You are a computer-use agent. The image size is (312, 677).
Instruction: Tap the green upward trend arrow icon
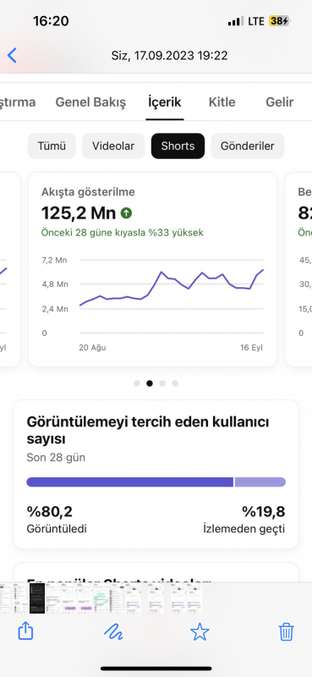click(x=126, y=212)
